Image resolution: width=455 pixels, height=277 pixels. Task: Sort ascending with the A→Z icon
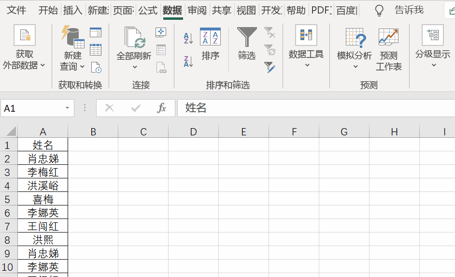(188, 38)
